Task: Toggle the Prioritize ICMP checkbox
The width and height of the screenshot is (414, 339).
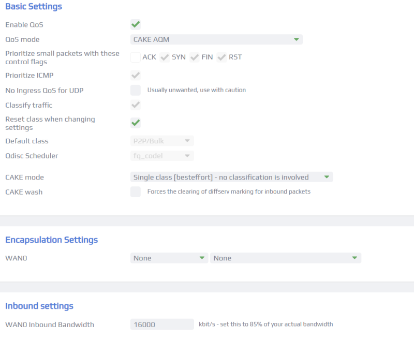Action: [136, 75]
